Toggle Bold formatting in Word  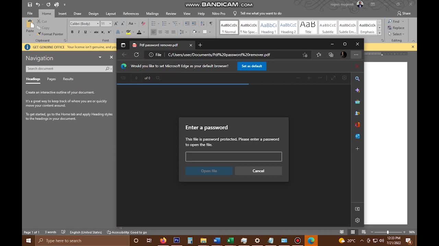(x=72, y=32)
